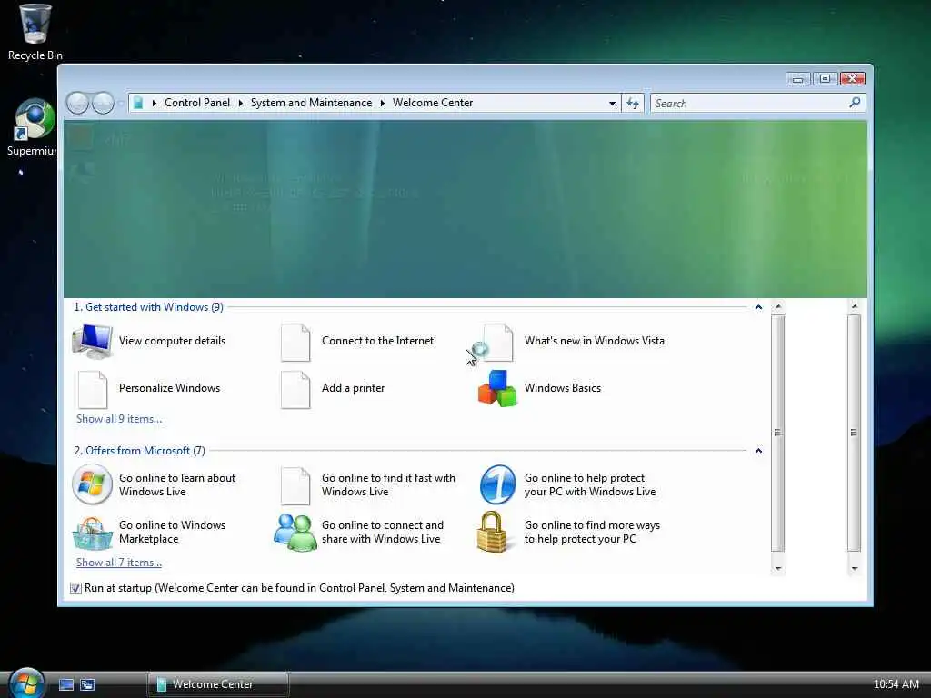The height and width of the screenshot is (698, 931).
Task: Click the 10:54 AM taskbar clock
Action: [896, 684]
